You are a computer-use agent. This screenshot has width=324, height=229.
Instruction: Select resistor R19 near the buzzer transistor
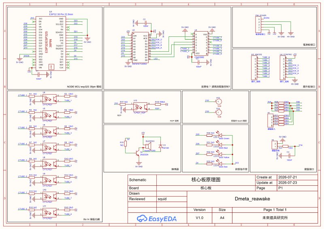[126, 144]
